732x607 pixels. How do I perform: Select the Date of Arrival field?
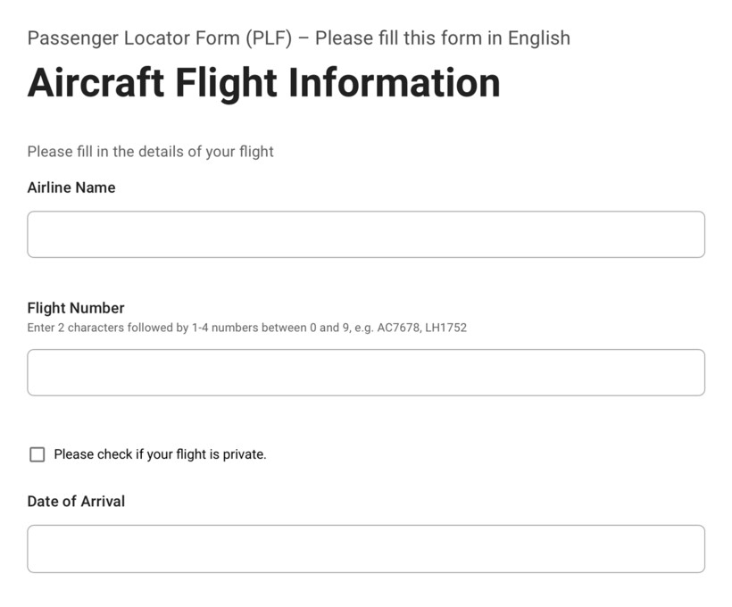366,548
